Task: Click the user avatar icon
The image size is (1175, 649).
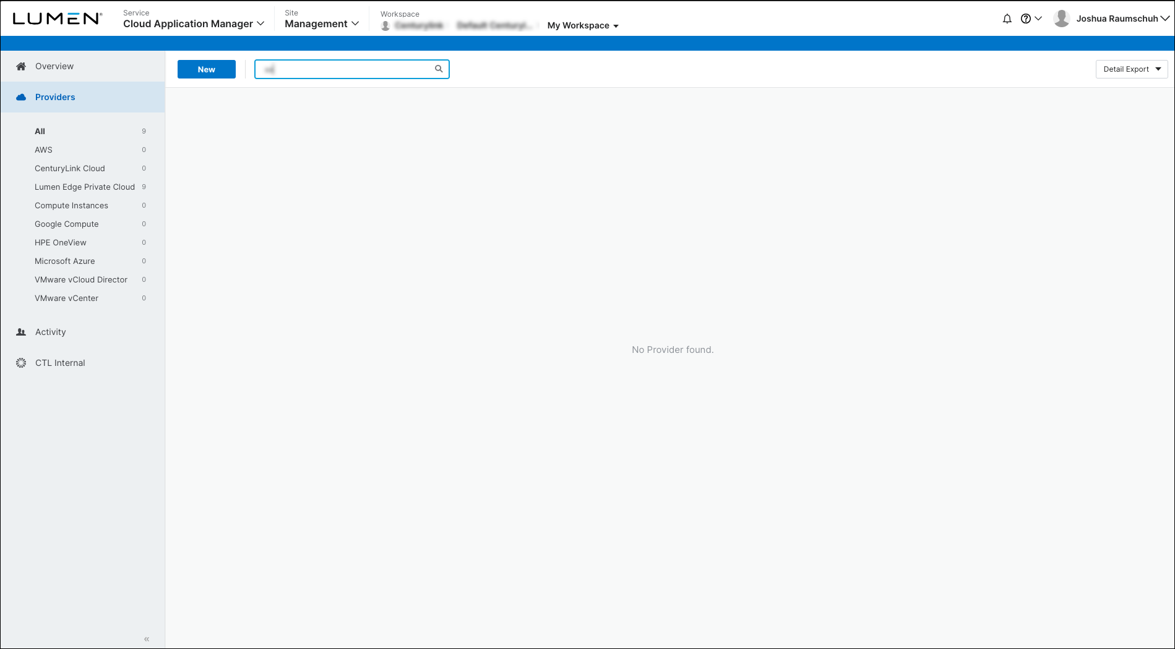Action: [x=1062, y=19]
